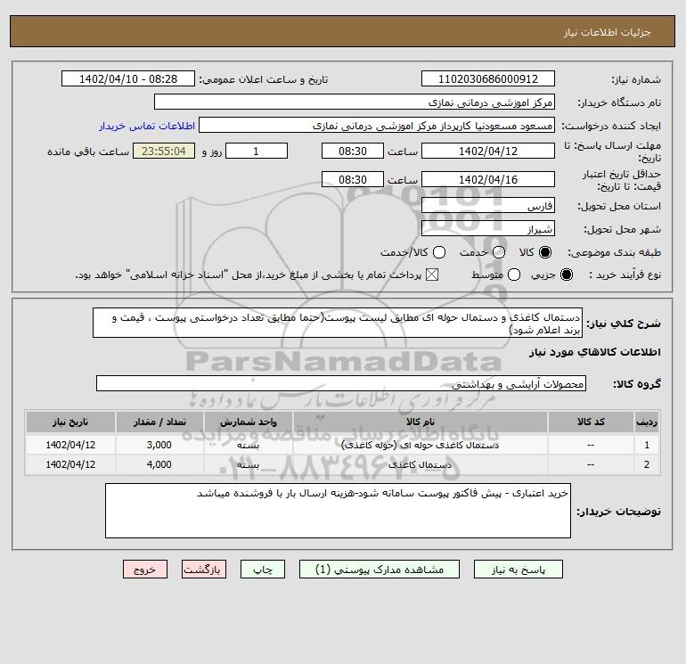
Task: Click the countdown timer 23:55:04
Action: [164, 152]
